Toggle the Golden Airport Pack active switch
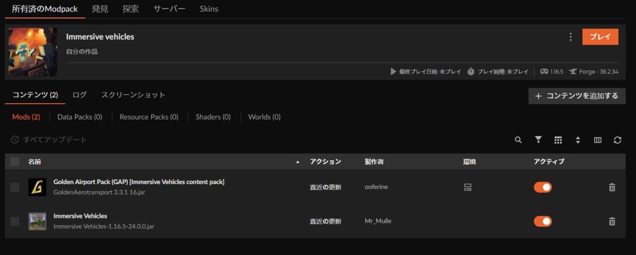 tap(543, 187)
